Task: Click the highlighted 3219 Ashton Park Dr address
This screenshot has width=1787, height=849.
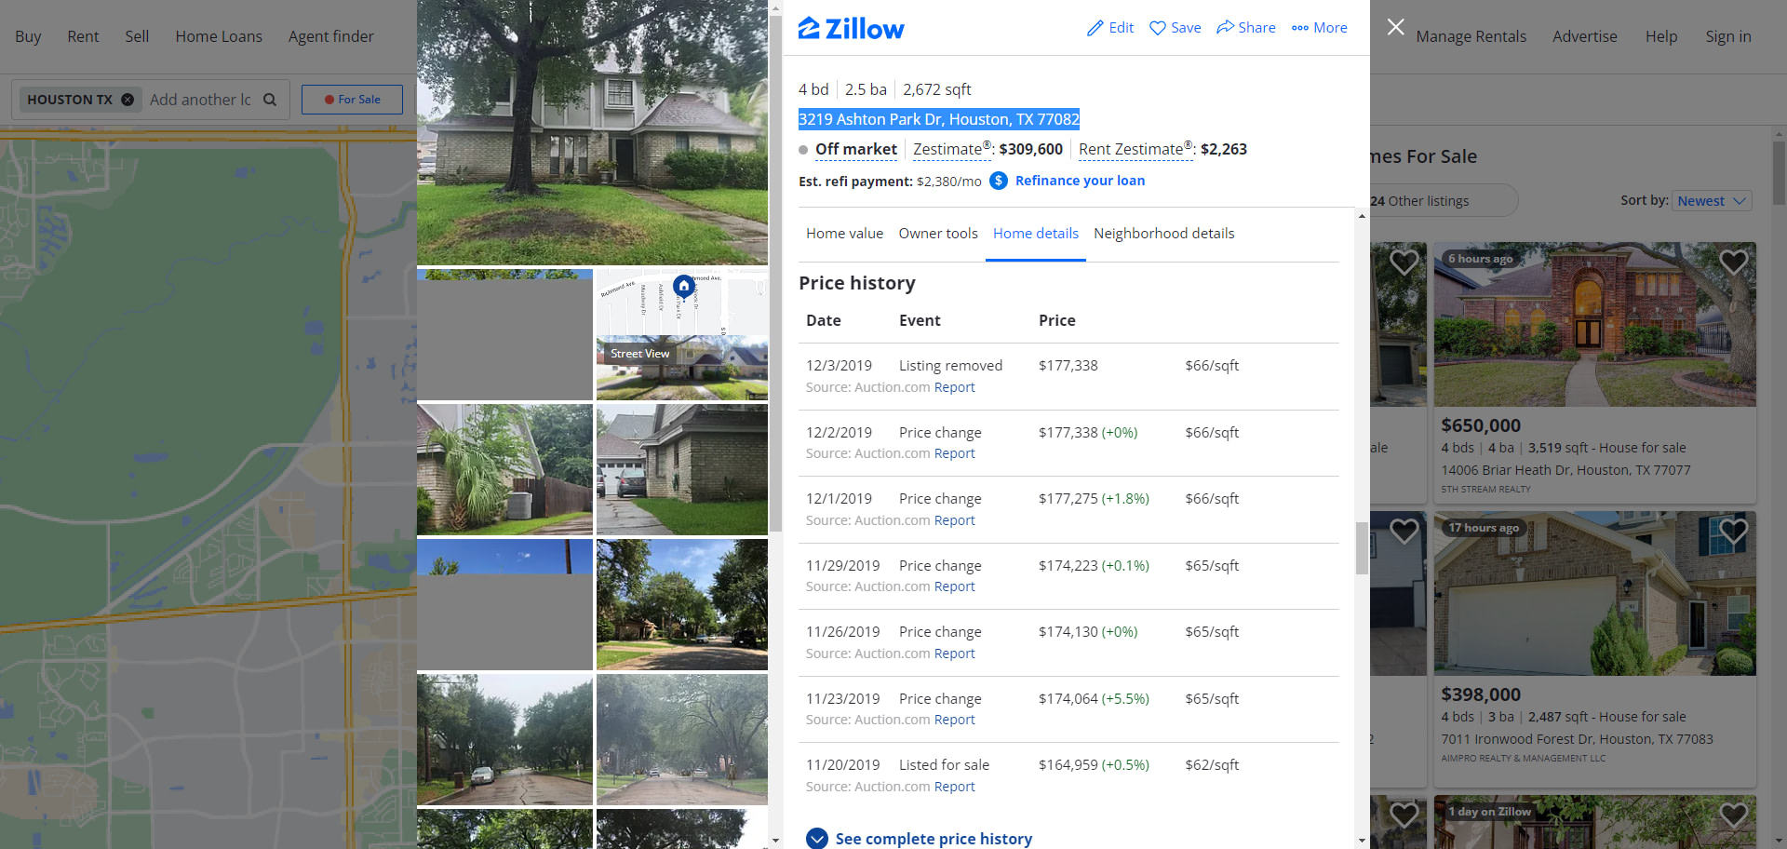Action: tap(938, 119)
